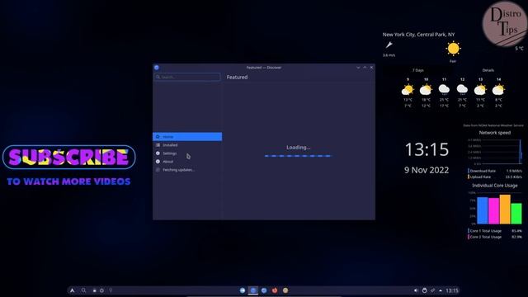Click the orange core usage bar
This screenshot has width=528, height=297.
click(505, 209)
